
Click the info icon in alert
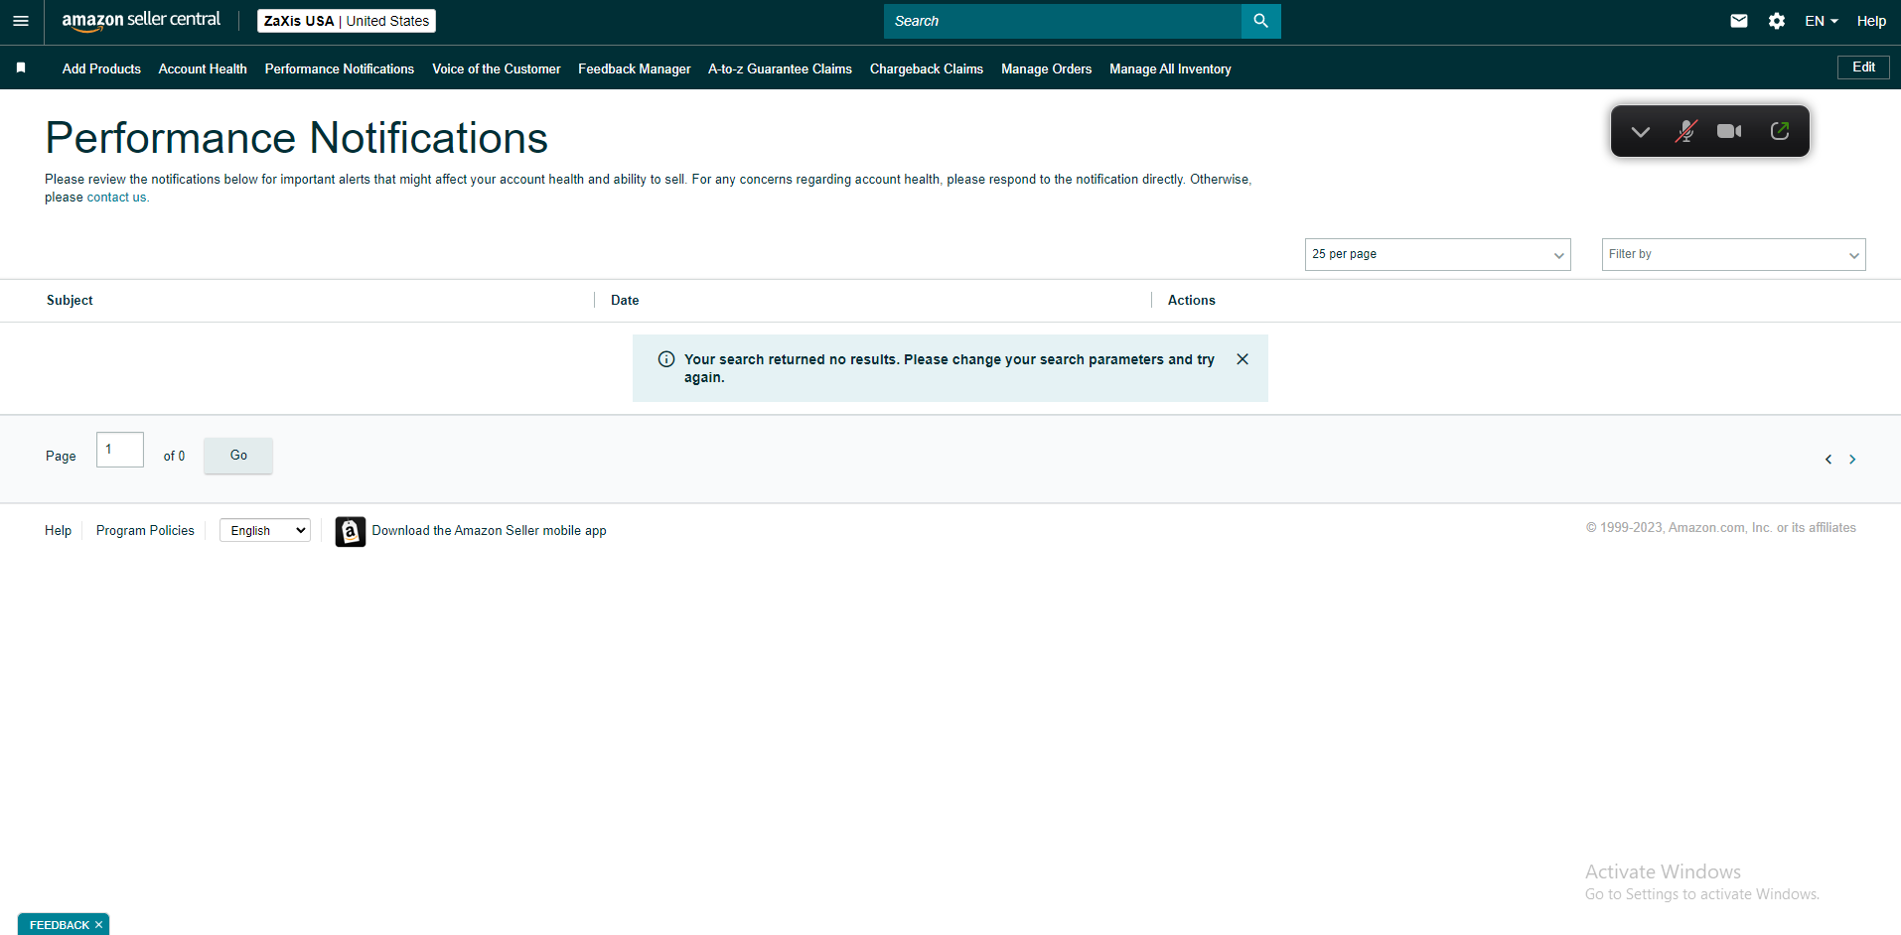666,359
